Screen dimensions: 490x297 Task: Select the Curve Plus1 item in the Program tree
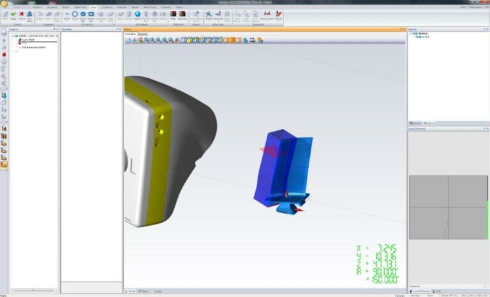click(28, 40)
